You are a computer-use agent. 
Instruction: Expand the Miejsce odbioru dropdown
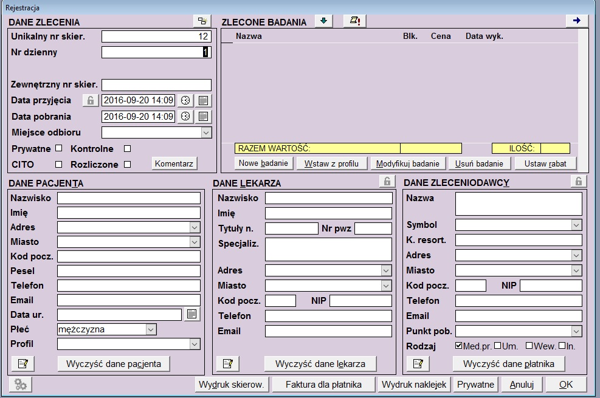(x=206, y=132)
